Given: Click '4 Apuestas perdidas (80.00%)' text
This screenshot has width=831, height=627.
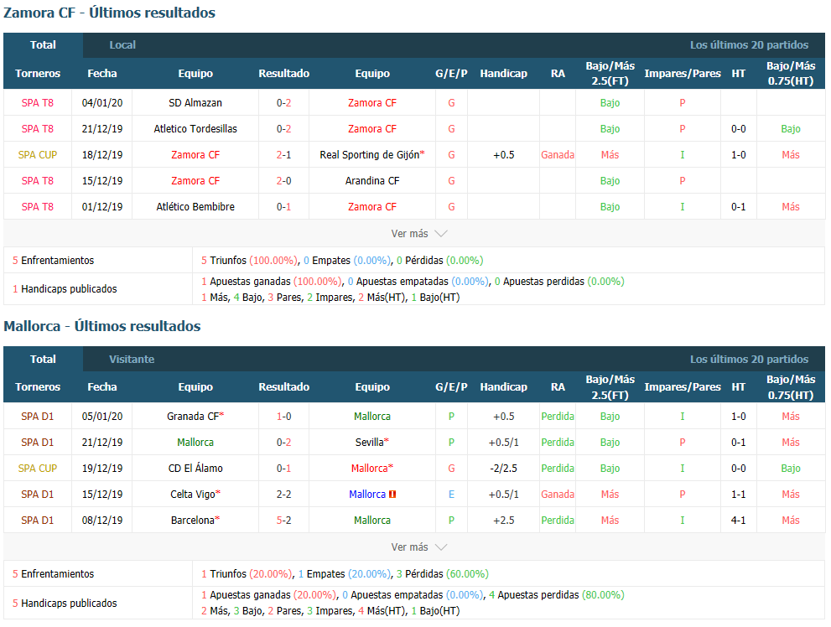Looking at the screenshot, I should (557, 595).
